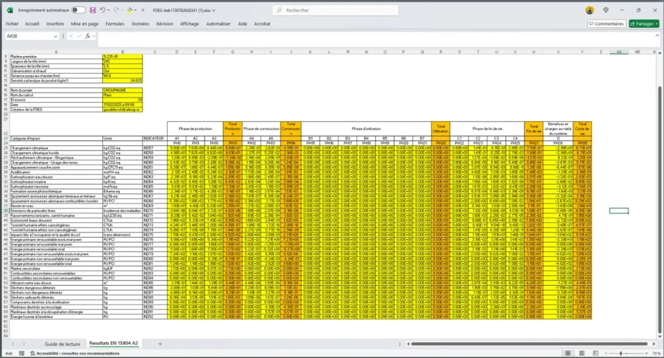Click the Insert Function fx icon
Viewport: 664px width, 358px height.
[88, 36]
